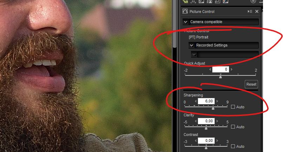
Task: Select the tone curve tool icon beside the retouch brush
Action: click(x=201, y=1)
